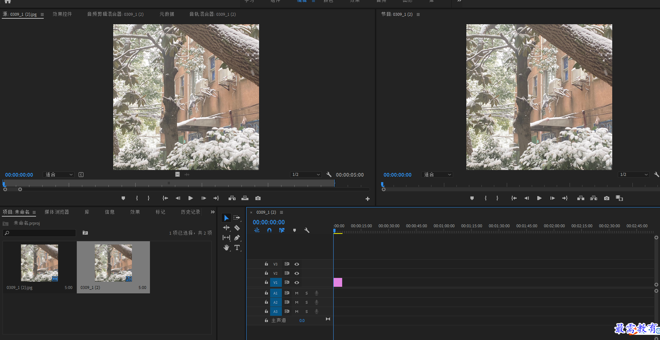Viewport: 660px width, 340px height.
Task: Open Source monitor zoom level dropdown
Action: [59, 175]
